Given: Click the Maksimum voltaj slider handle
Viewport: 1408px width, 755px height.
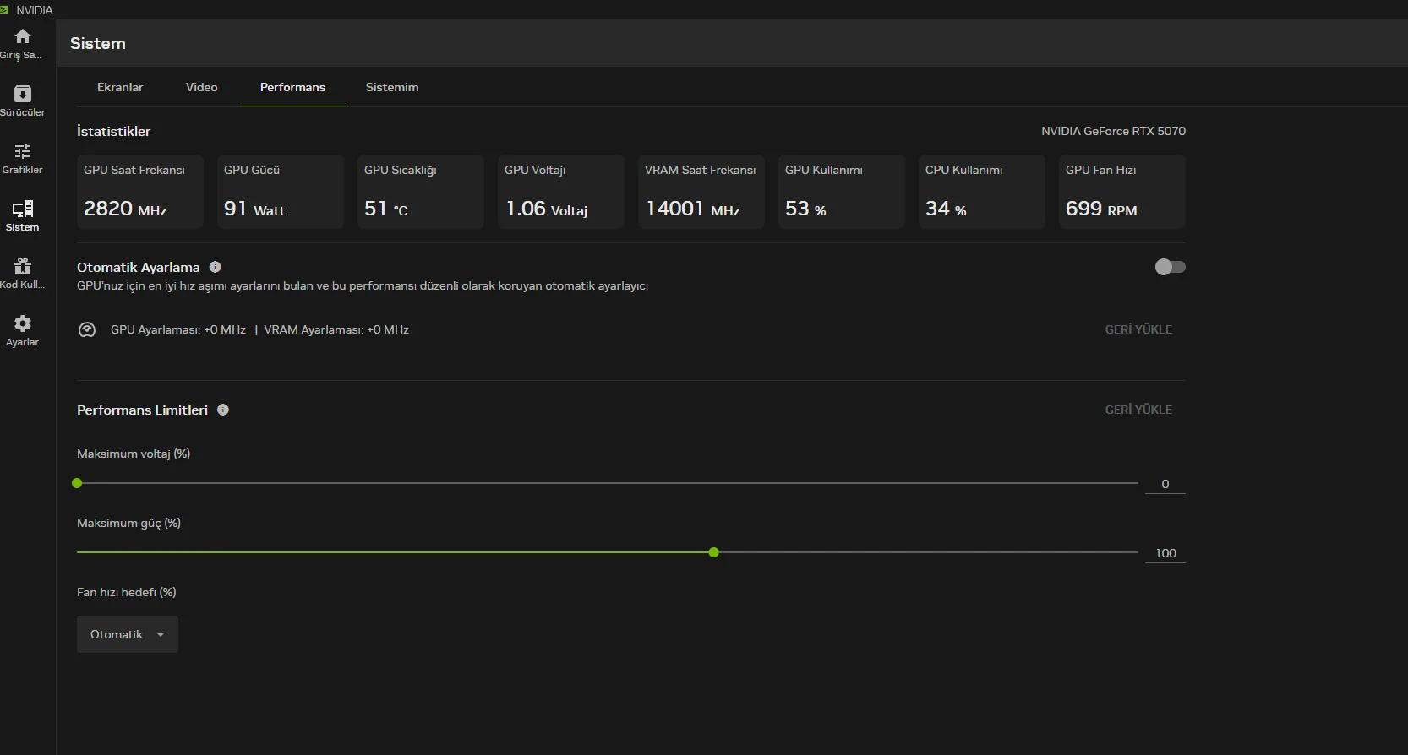Looking at the screenshot, I should pos(77,483).
